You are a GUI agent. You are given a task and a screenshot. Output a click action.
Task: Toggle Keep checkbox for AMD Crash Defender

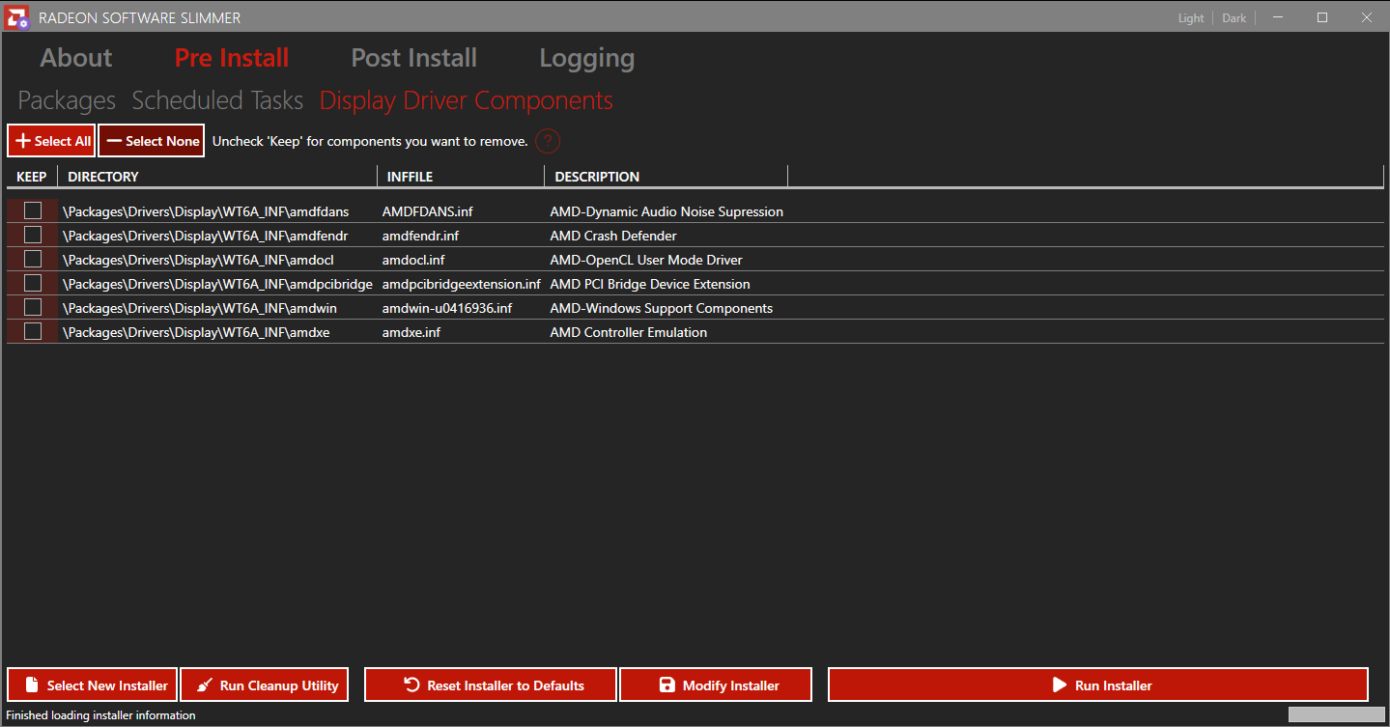coord(33,235)
